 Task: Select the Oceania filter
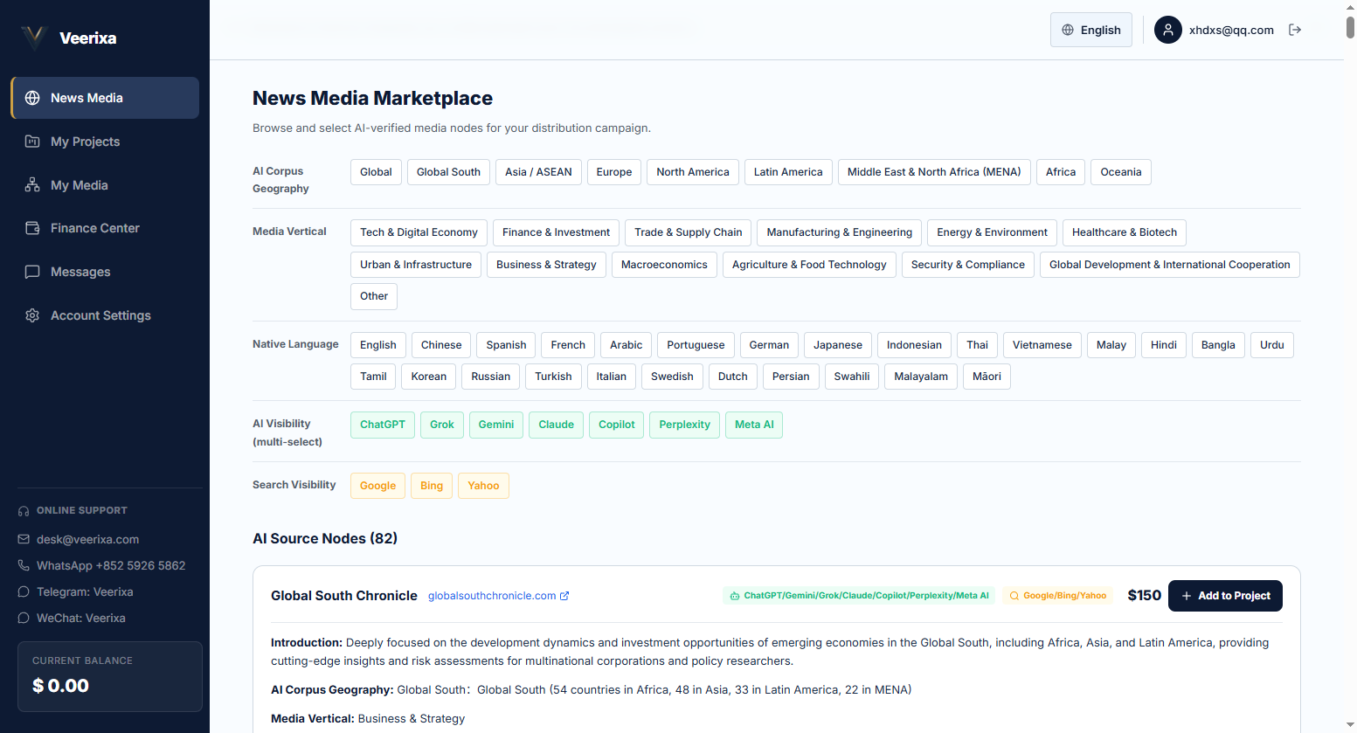[x=1121, y=172]
